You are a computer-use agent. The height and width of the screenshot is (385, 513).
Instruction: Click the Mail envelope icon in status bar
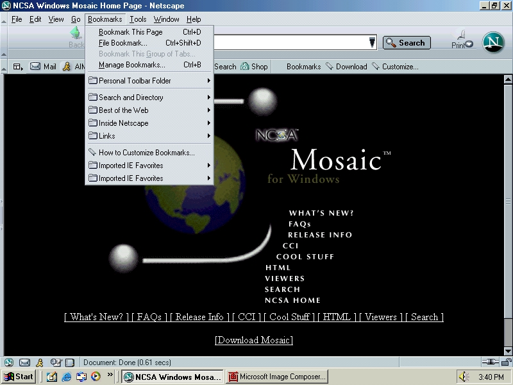pyautogui.click(x=24, y=363)
